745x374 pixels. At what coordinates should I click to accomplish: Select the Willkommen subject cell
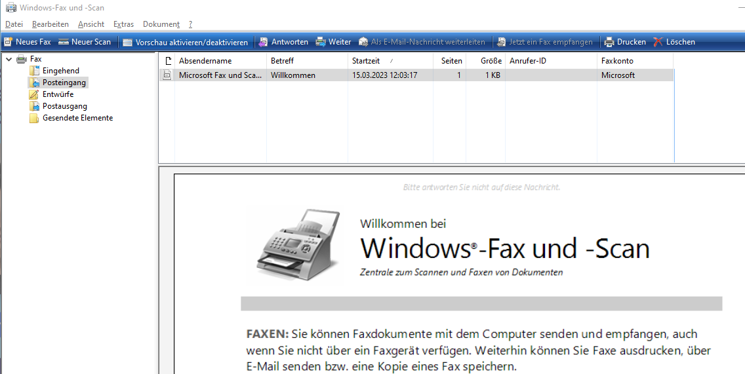pyautogui.click(x=293, y=75)
